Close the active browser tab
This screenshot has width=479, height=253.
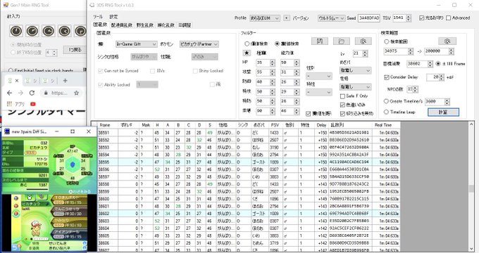coord(17,81)
